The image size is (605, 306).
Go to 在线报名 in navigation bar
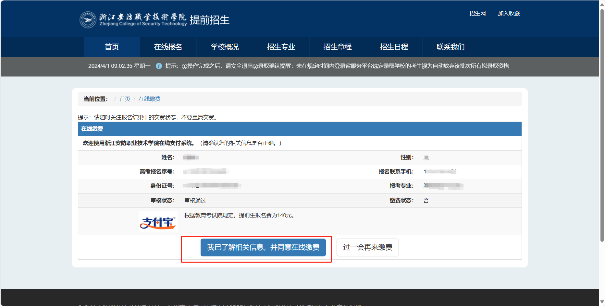coord(168,47)
